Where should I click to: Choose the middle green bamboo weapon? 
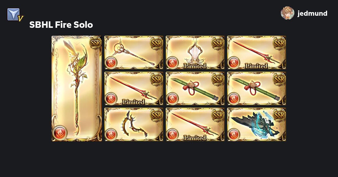click(x=195, y=88)
